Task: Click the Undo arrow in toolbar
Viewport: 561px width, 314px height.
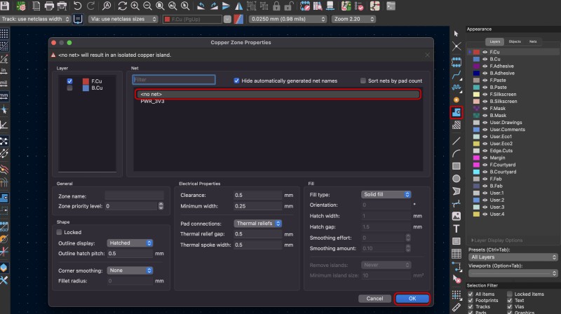Action: click(77, 6)
